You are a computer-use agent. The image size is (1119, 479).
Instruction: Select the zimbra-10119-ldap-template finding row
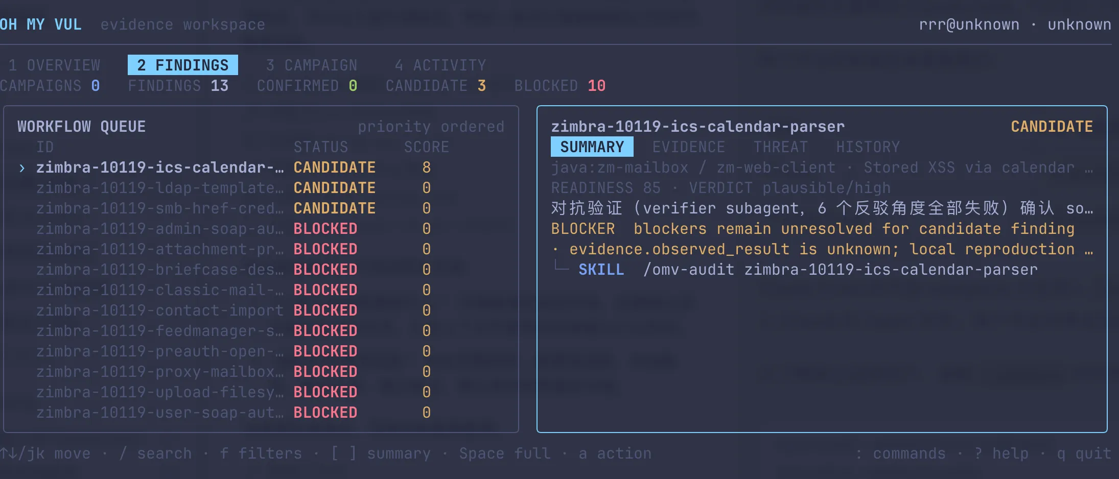point(233,188)
